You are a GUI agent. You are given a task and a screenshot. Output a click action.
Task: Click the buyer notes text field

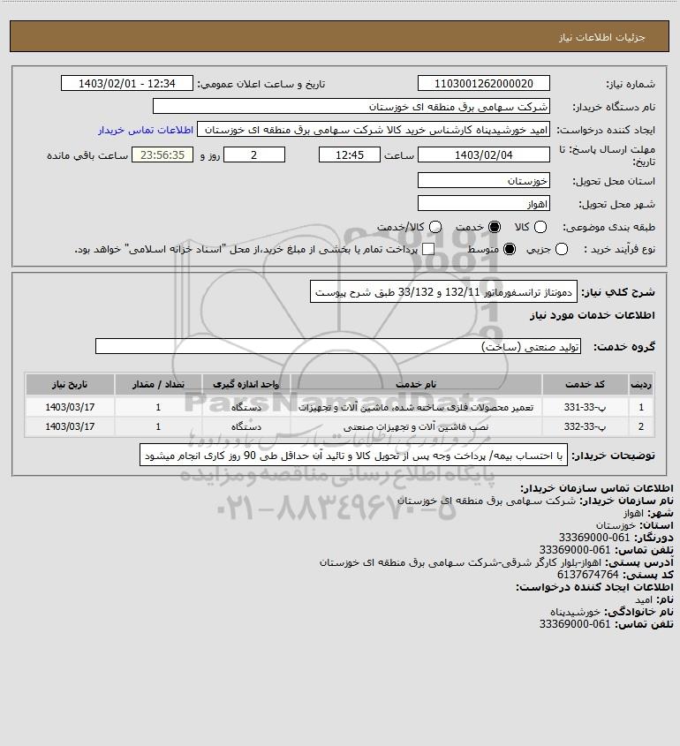(353, 456)
